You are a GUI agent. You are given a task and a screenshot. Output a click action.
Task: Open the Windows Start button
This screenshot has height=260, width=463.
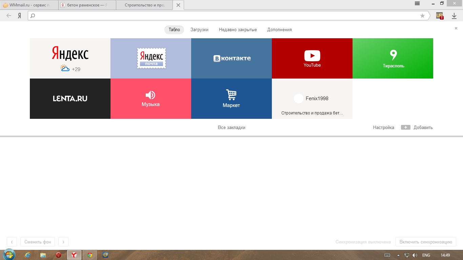9,255
